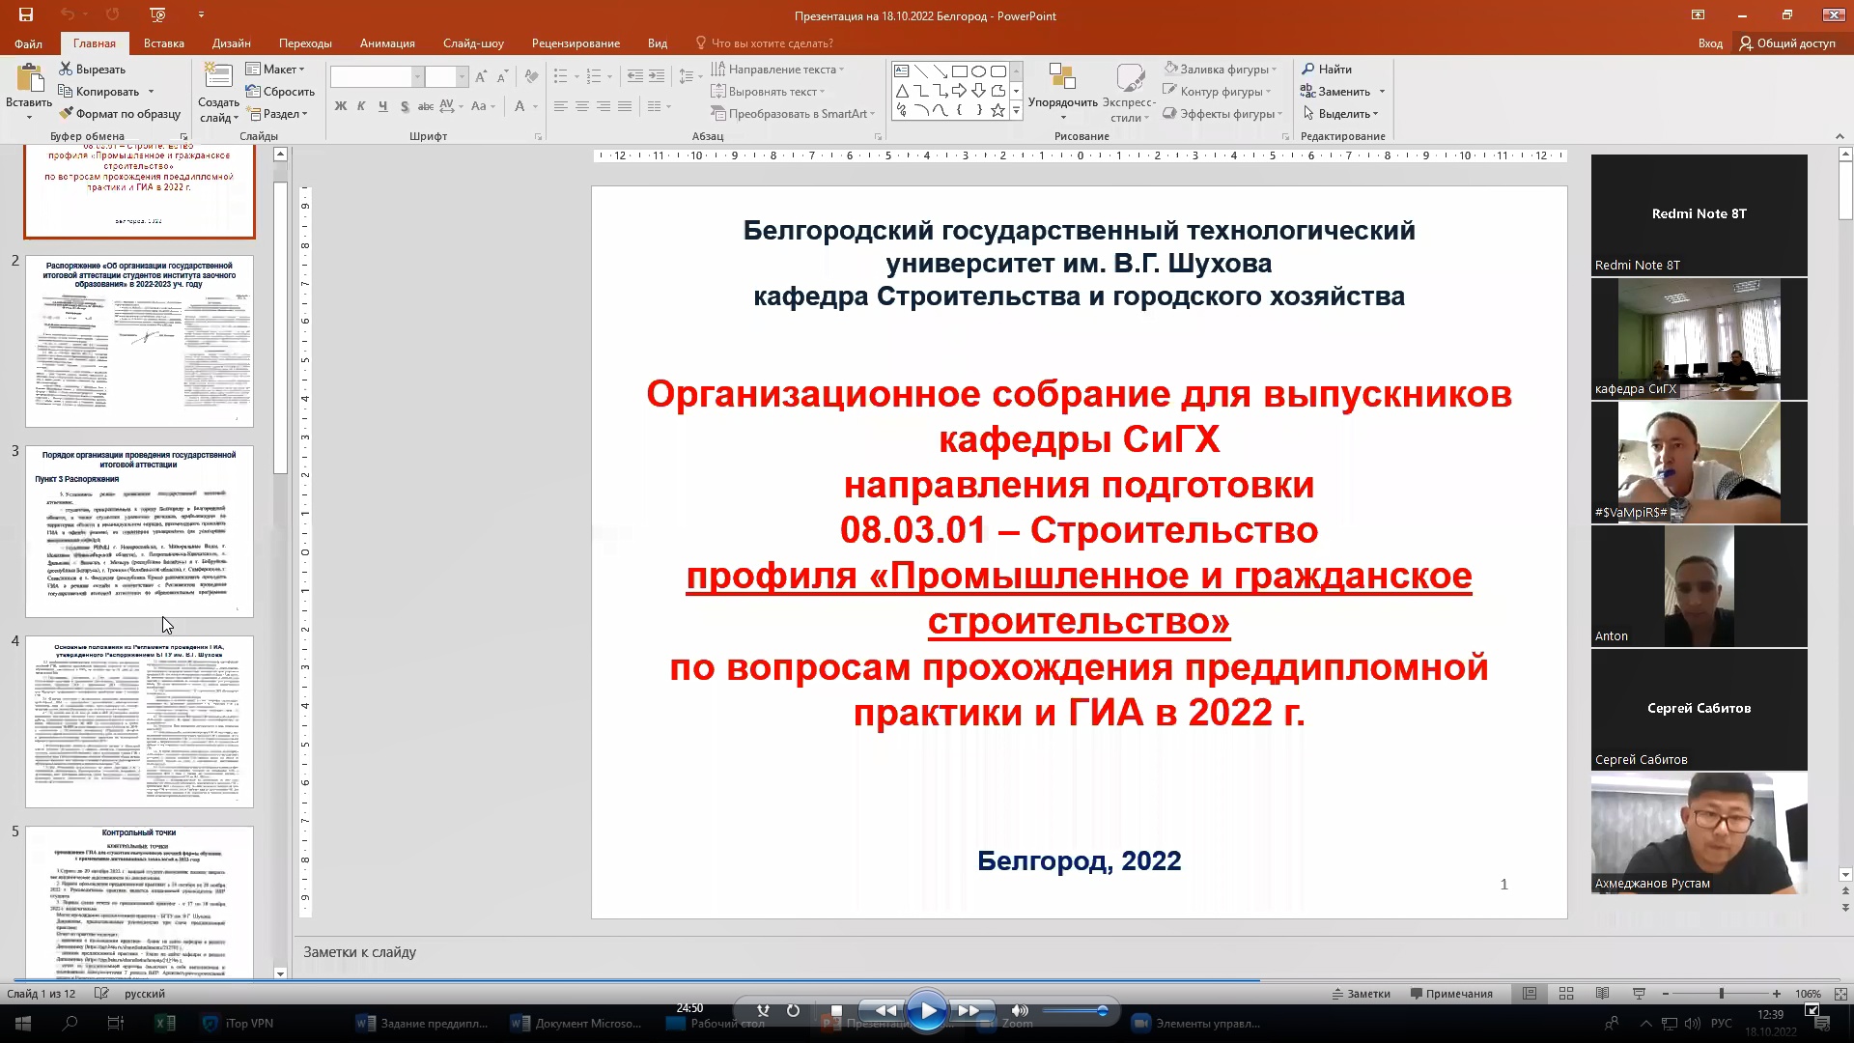
Task: Click the Sign in (Вход) link
Action: point(1710,42)
